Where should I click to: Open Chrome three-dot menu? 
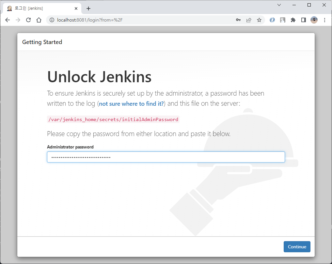click(x=324, y=20)
